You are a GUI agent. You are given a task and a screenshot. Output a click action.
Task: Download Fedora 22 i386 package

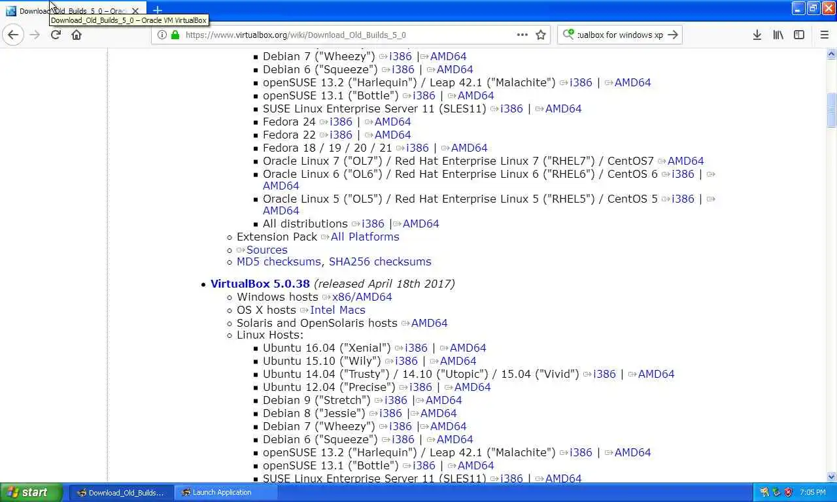tap(341, 135)
